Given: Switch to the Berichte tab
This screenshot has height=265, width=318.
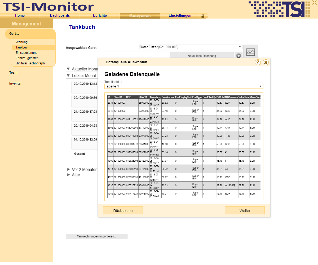Looking at the screenshot, I should click(x=100, y=16).
